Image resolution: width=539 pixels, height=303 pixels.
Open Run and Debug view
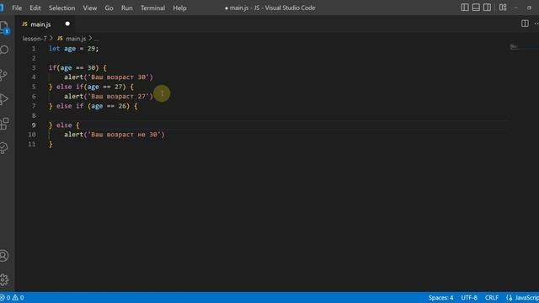tap(3, 99)
